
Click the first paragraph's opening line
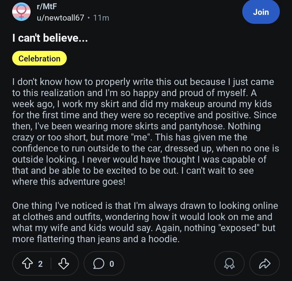click(x=143, y=82)
